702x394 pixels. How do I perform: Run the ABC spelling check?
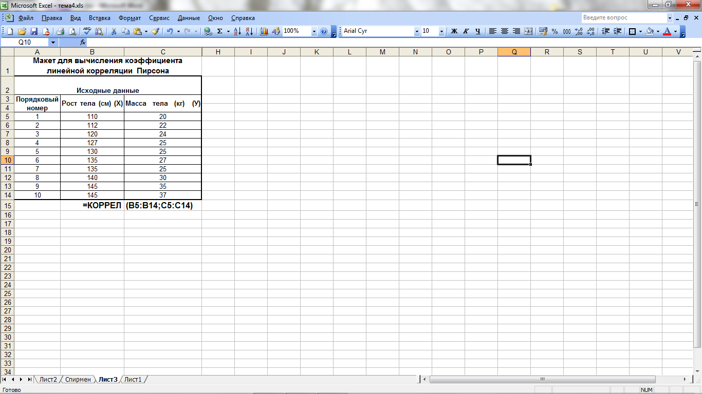(87, 31)
